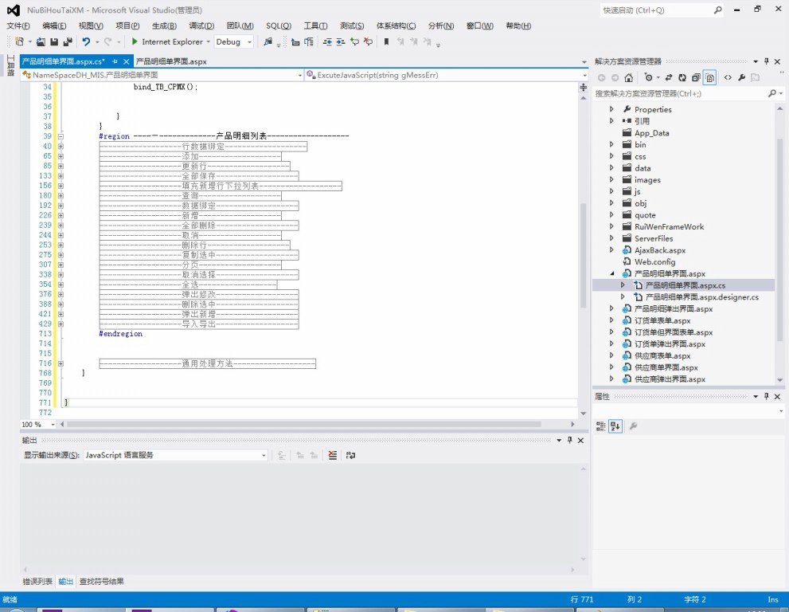
Task: Select AjaxBack.aspx in Solution Explorer
Action: [x=660, y=250]
